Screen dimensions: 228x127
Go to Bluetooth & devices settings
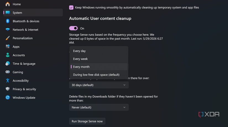pos(33,21)
